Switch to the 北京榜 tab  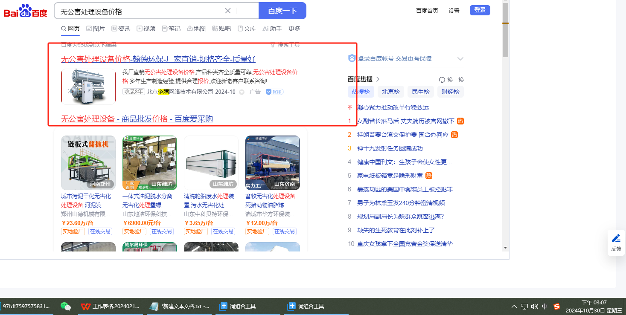click(391, 92)
